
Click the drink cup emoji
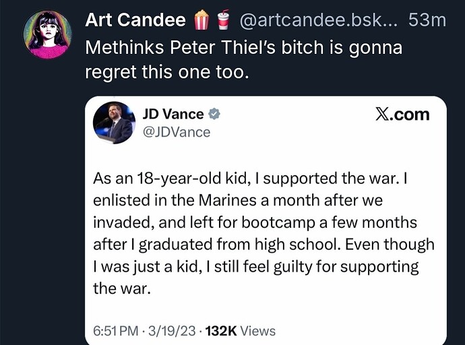(222, 21)
